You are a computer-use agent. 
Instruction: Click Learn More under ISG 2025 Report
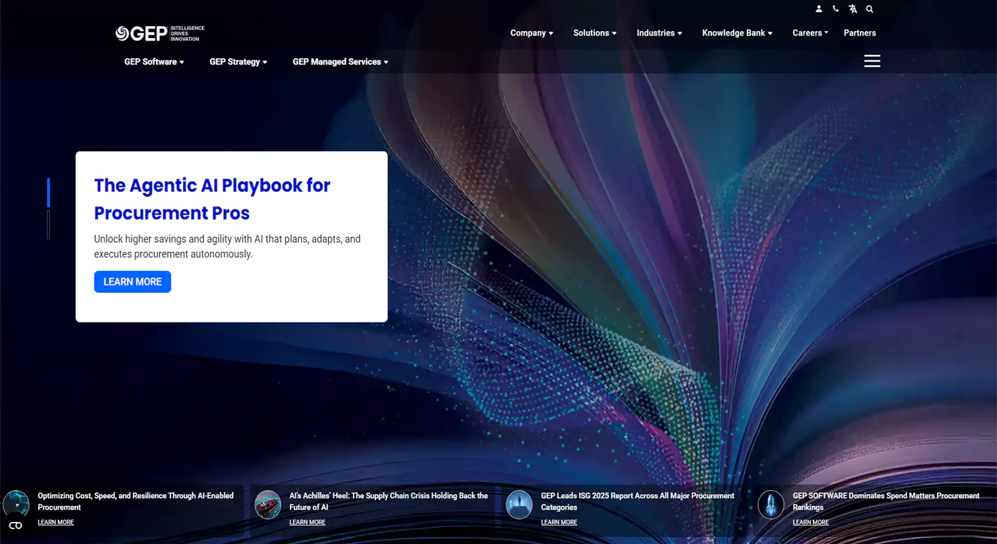point(559,522)
